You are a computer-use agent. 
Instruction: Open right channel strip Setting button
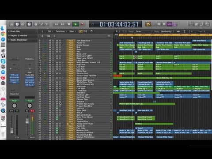coord(30,59)
